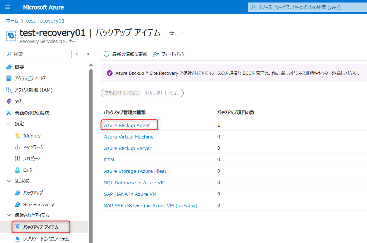The width and height of the screenshot is (367, 243).
Task: Open Azure Virtual Machine link
Action: (129, 137)
